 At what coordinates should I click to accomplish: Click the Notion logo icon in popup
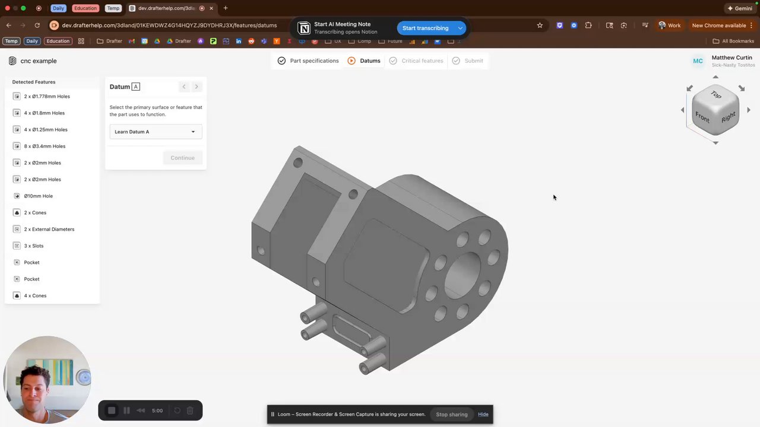(x=303, y=28)
